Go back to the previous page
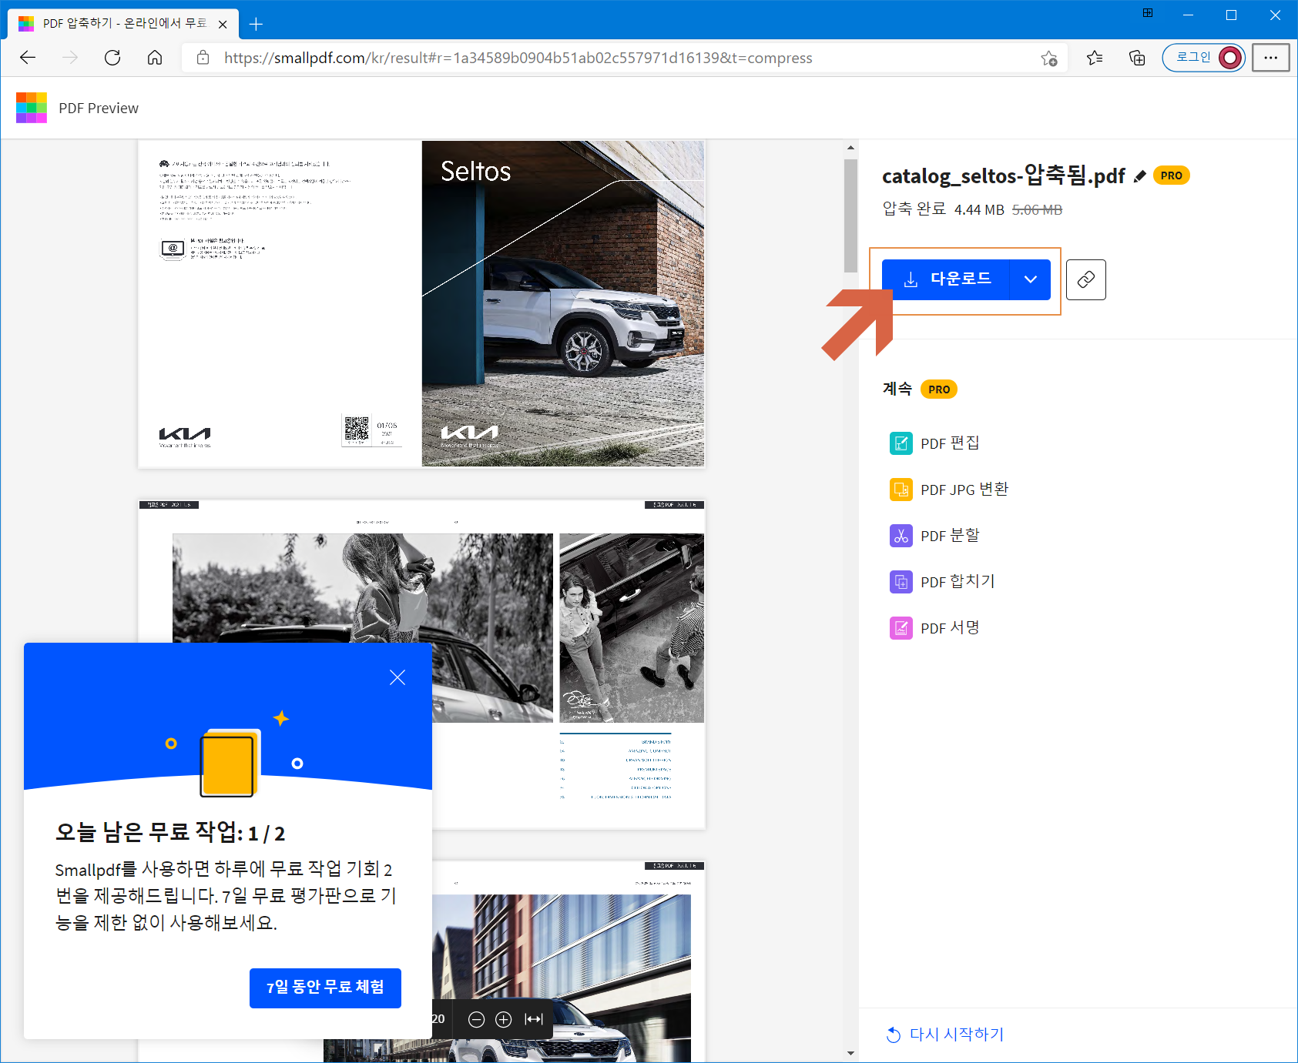1298x1063 pixels. click(x=28, y=58)
